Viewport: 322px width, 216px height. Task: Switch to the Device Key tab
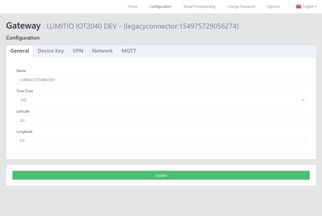(51, 51)
